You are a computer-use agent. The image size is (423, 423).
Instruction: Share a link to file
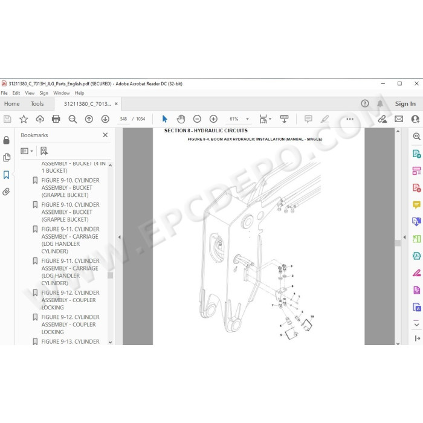pyautogui.click(x=383, y=119)
